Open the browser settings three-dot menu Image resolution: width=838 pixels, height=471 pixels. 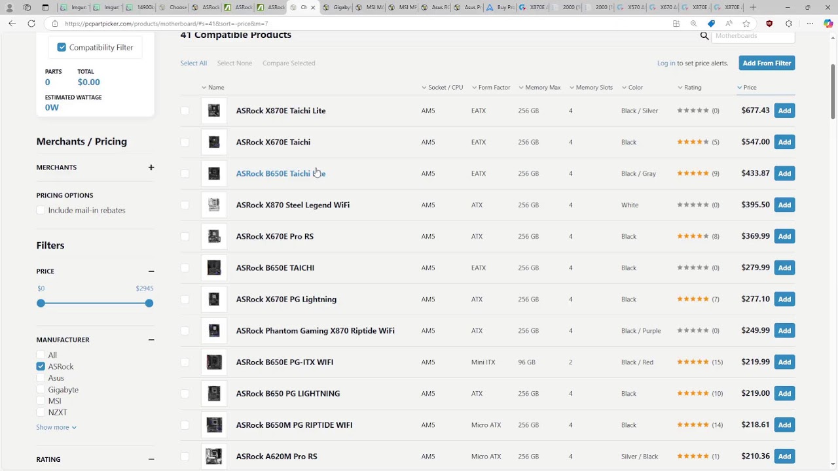click(x=810, y=24)
